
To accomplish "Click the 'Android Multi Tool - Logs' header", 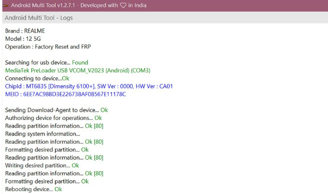I will 39,18.
